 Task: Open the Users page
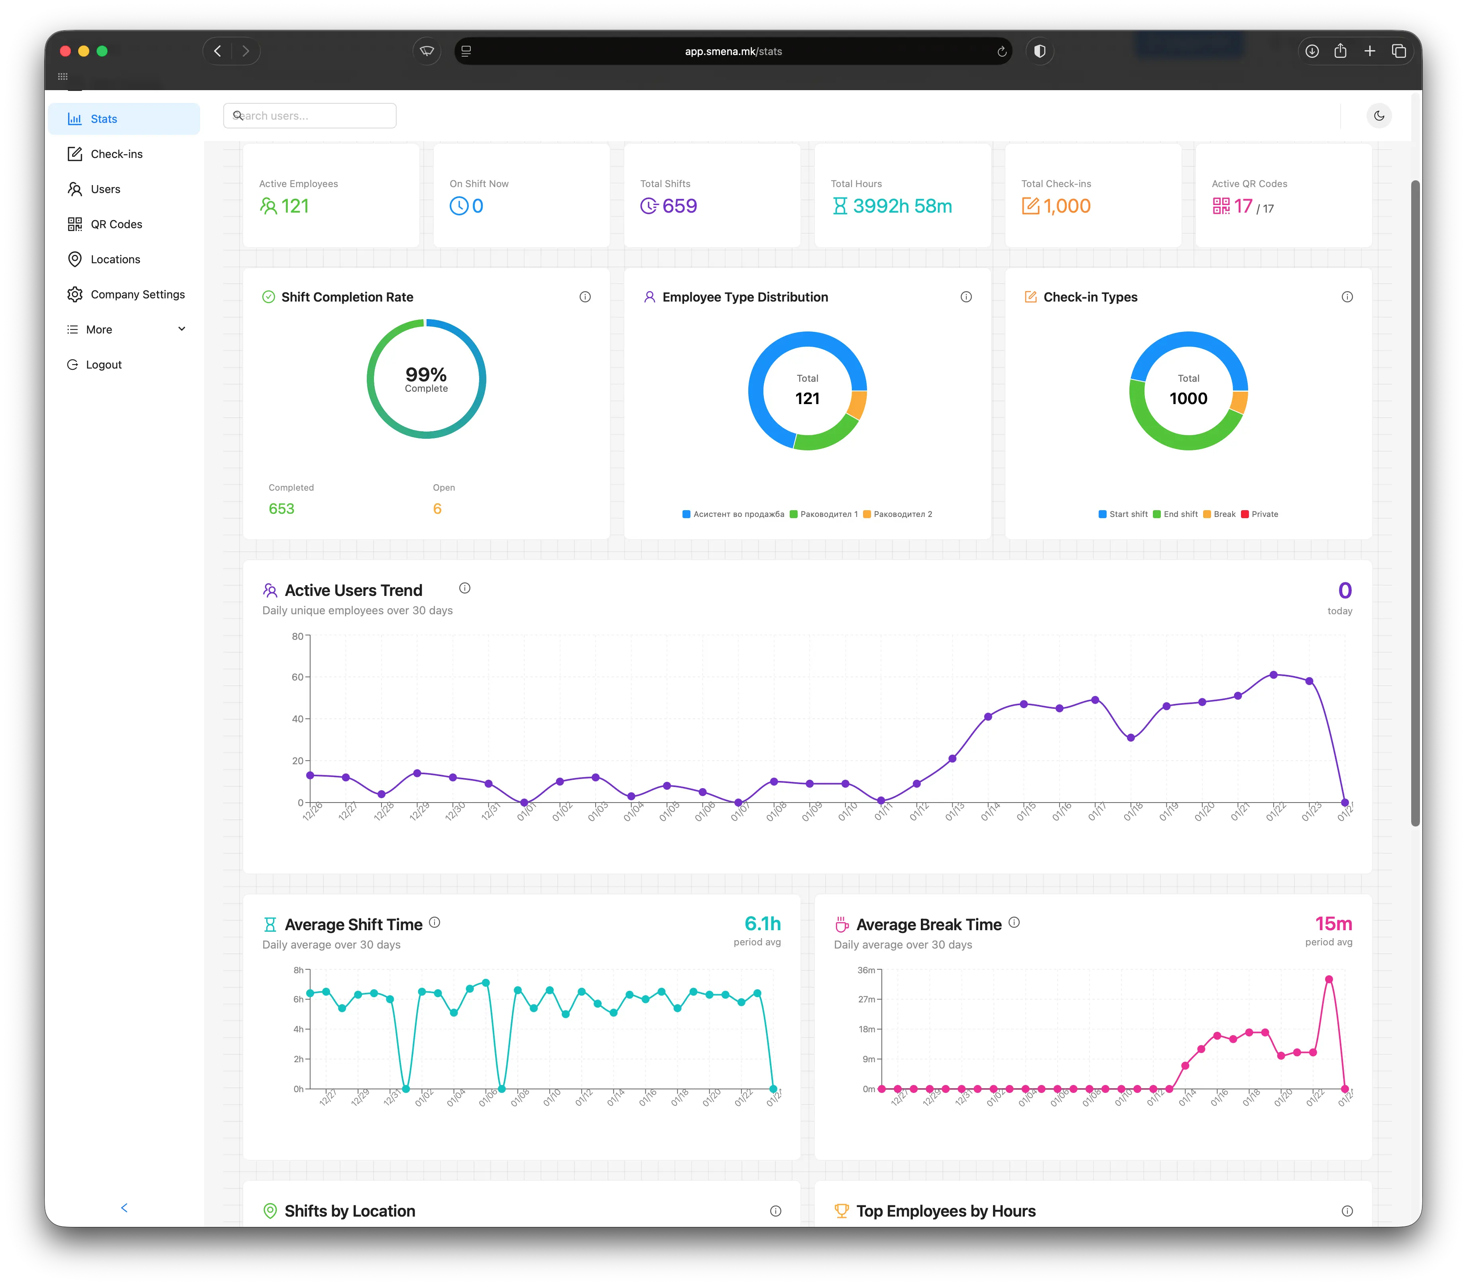coord(105,189)
